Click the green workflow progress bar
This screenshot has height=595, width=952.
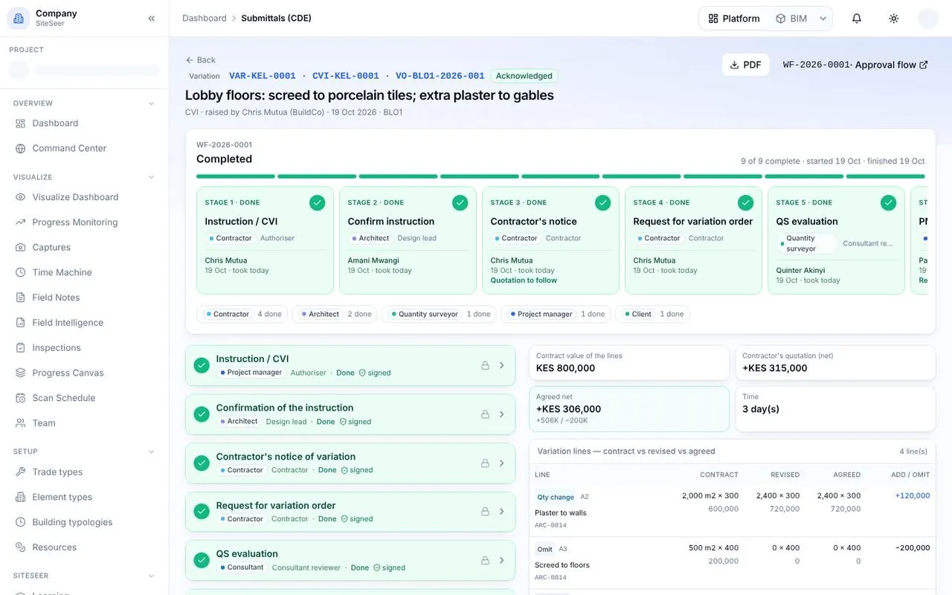pos(561,176)
